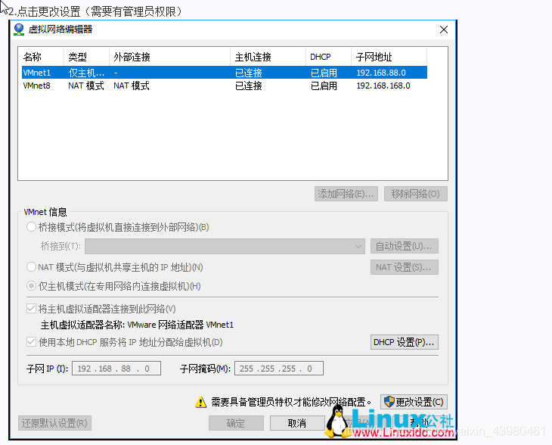Select the VMnet8 row

pos(225,86)
